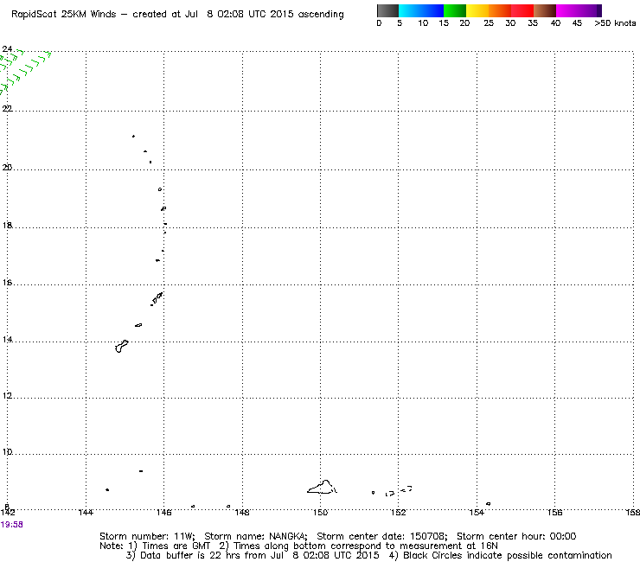
Task: Click the longitude label 144
Action: (86, 512)
